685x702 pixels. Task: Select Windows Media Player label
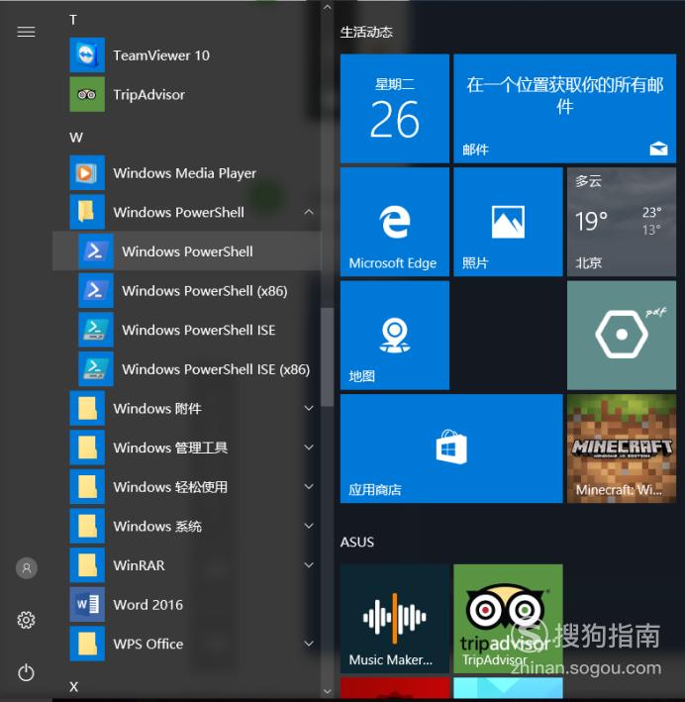tap(184, 173)
